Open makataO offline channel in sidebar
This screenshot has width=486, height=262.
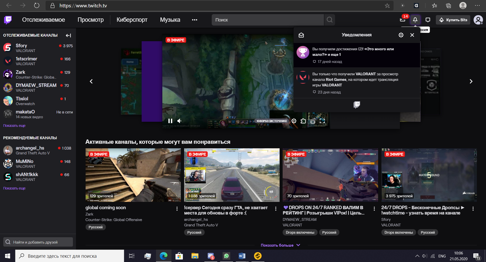pyautogui.click(x=38, y=114)
